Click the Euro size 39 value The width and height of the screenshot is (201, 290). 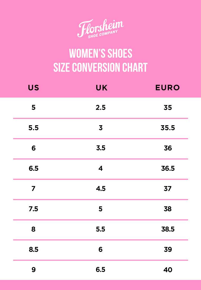168,249
